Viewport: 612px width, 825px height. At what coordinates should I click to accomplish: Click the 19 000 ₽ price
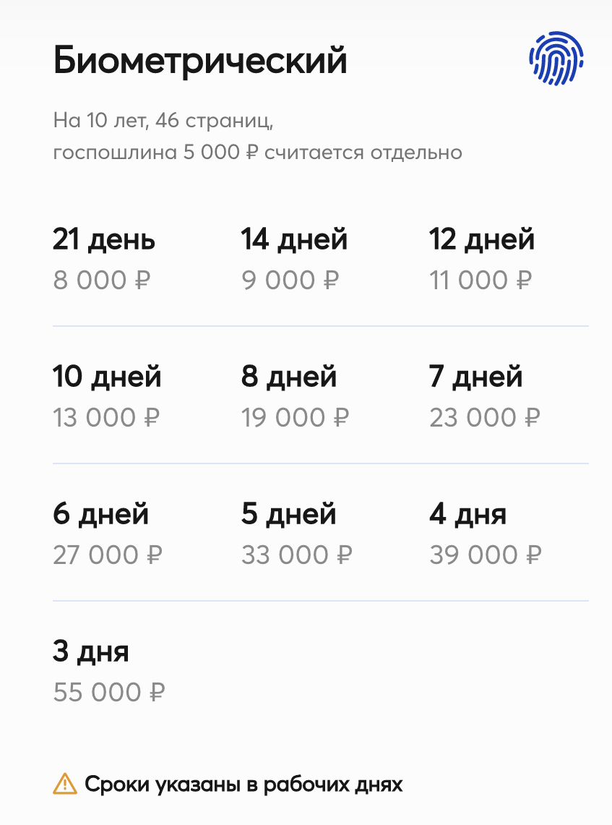pos(296,418)
